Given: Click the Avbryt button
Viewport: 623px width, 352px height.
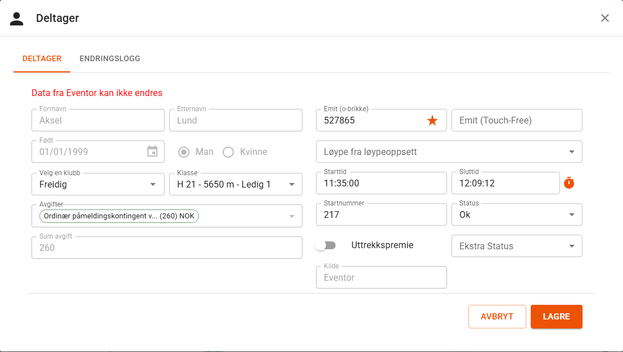Looking at the screenshot, I should [x=497, y=317].
